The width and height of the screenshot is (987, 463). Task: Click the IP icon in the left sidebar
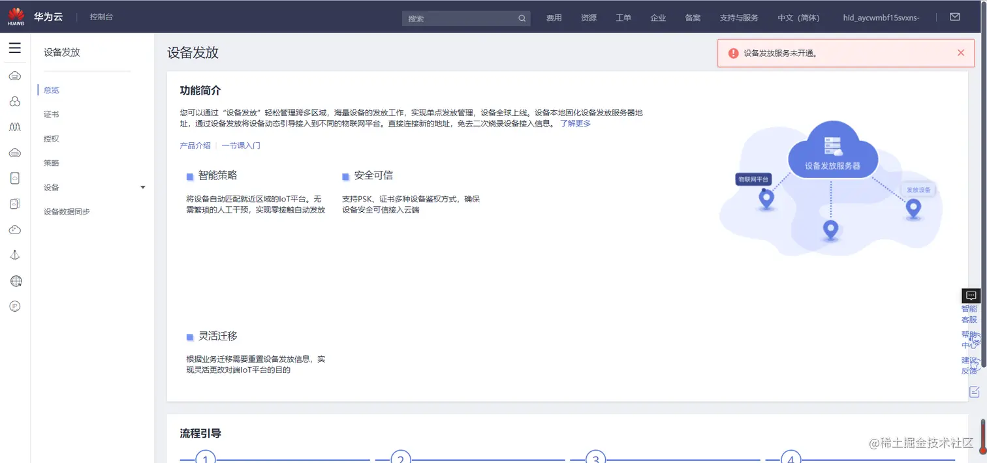[15, 305]
